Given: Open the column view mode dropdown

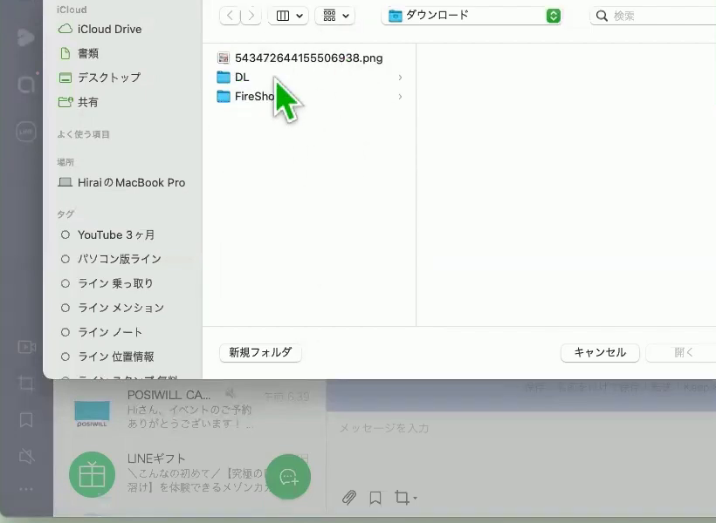Looking at the screenshot, I should pos(288,16).
